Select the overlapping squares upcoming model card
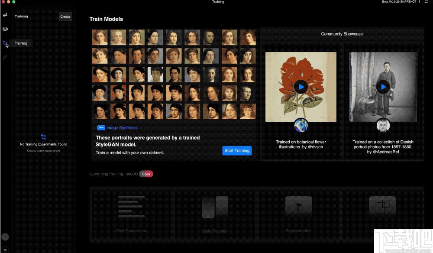Screen dimensions: 433x253 (382, 214)
